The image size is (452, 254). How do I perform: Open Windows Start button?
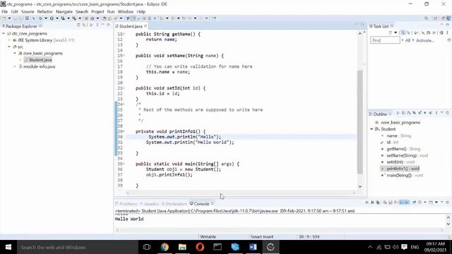8,247
